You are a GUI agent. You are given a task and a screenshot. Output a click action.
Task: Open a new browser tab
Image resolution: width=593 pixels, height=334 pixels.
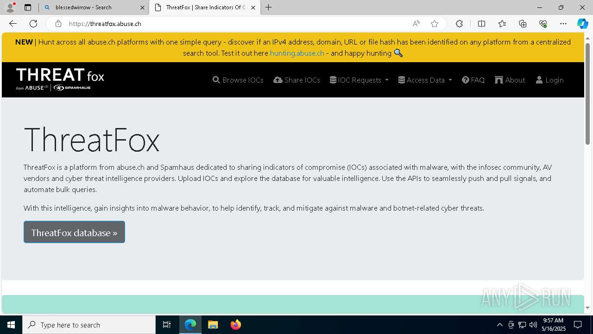tap(269, 7)
